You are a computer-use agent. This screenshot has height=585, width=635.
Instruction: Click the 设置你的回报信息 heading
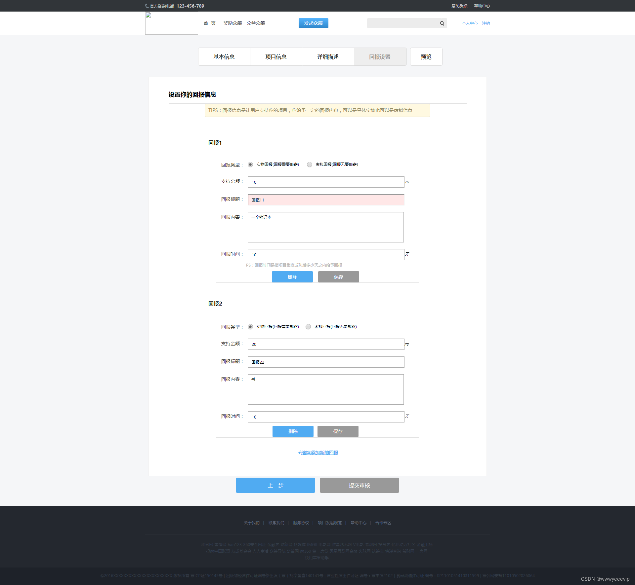click(192, 94)
